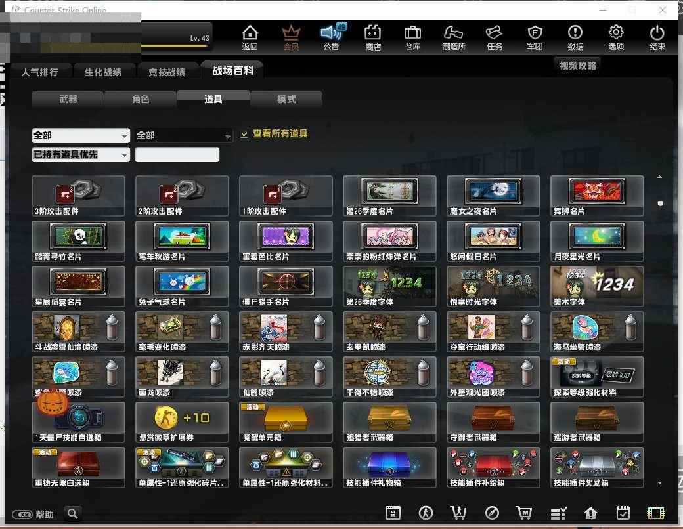Toggle the 查看所有道具 checkbox
Viewport: 683px width, 529px height.
pos(245,134)
